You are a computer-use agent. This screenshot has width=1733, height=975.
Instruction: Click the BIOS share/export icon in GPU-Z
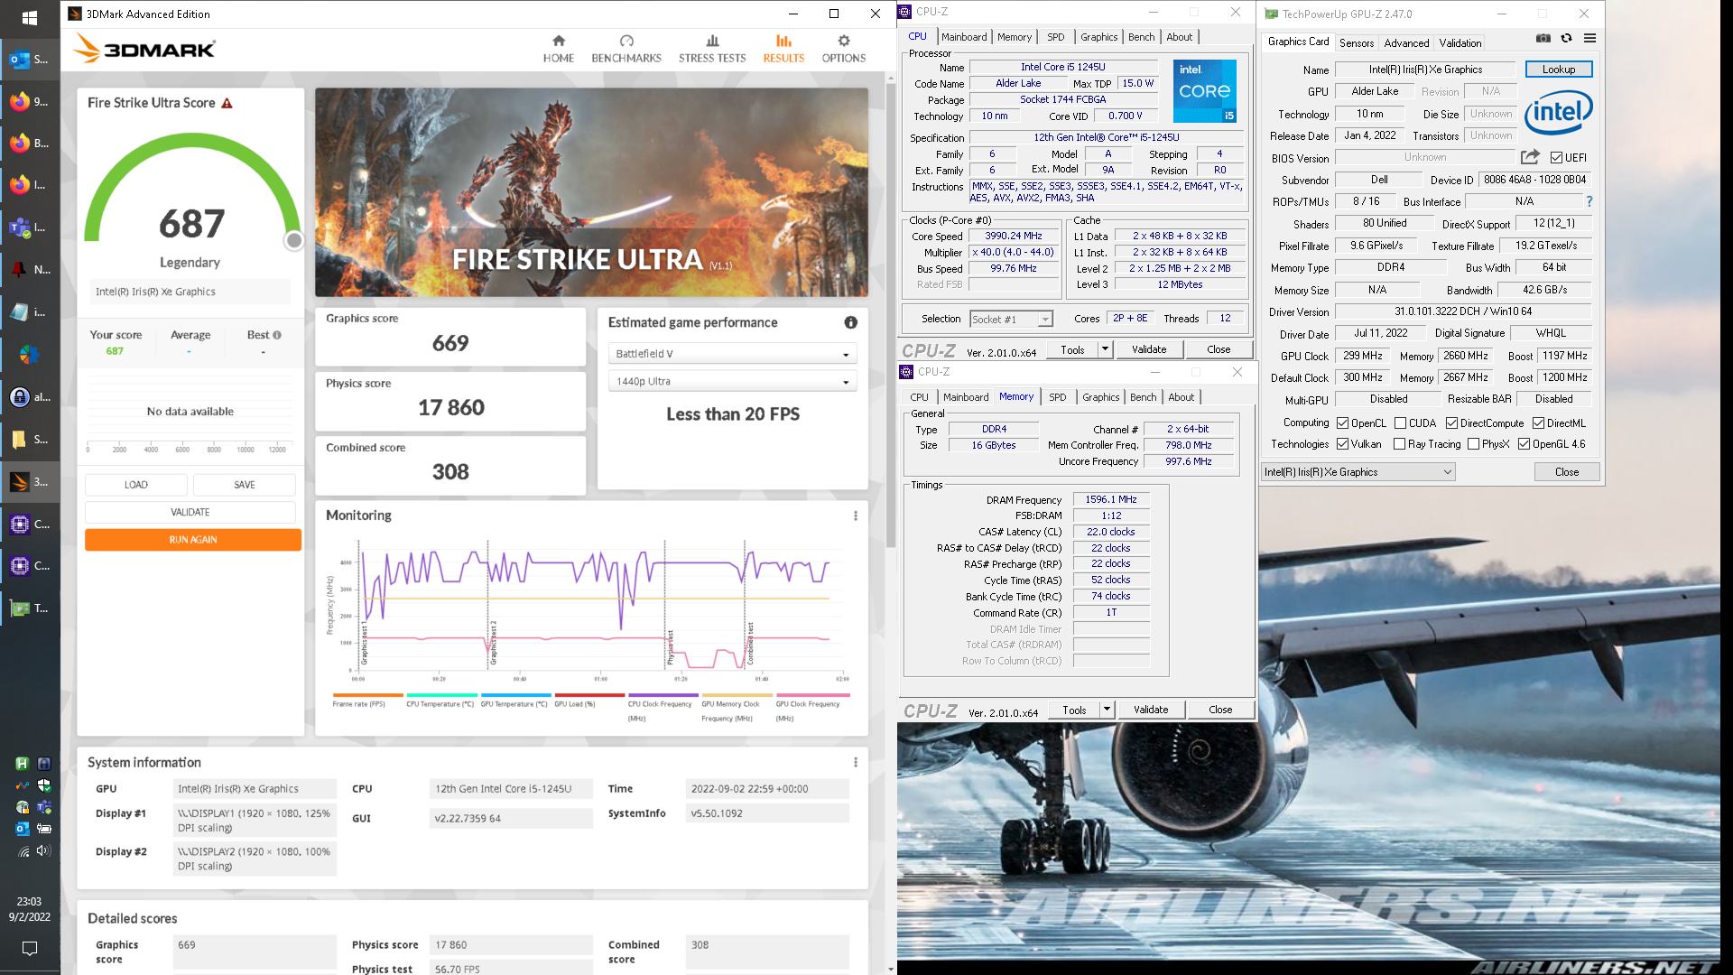click(1530, 157)
